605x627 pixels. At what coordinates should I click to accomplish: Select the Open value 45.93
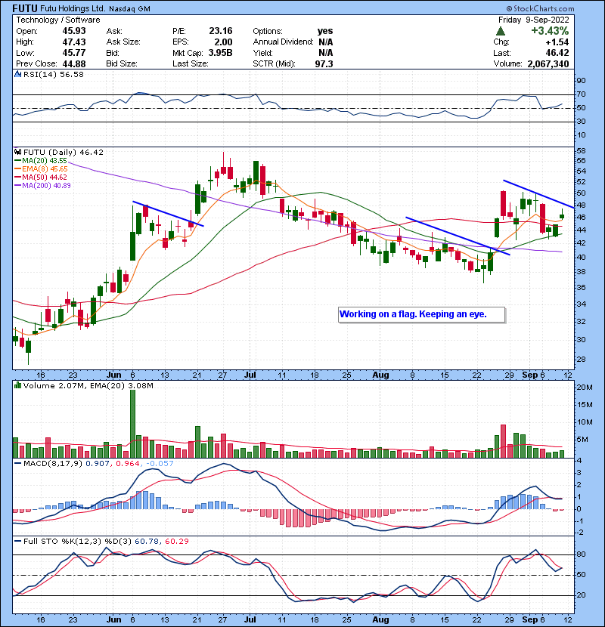pyautogui.click(x=74, y=31)
